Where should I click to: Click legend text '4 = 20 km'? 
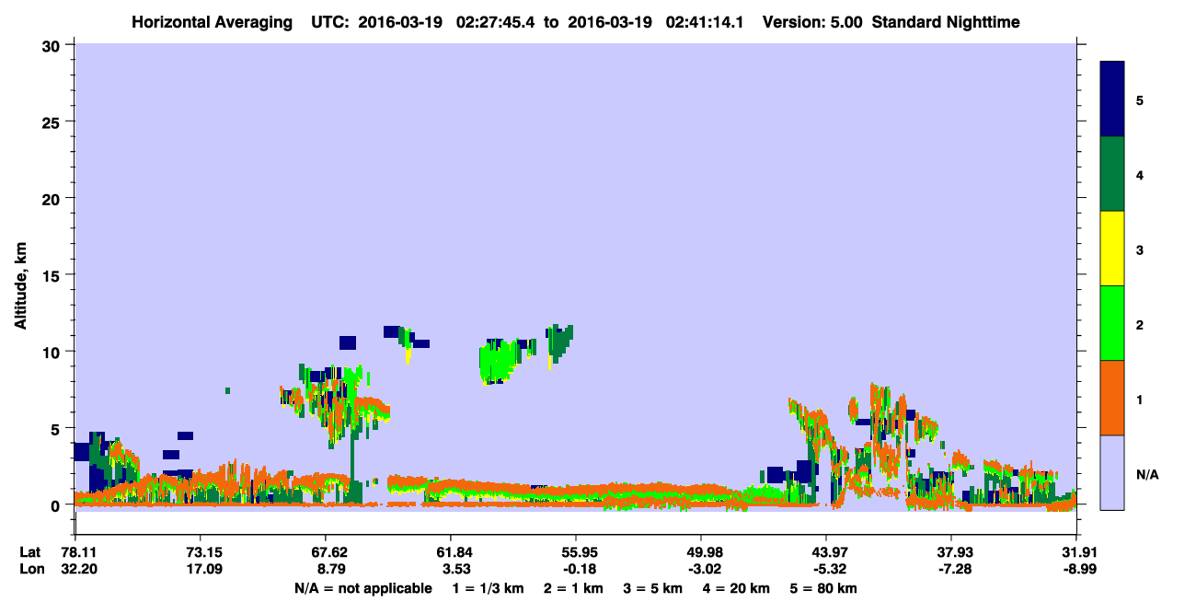[x=737, y=588]
